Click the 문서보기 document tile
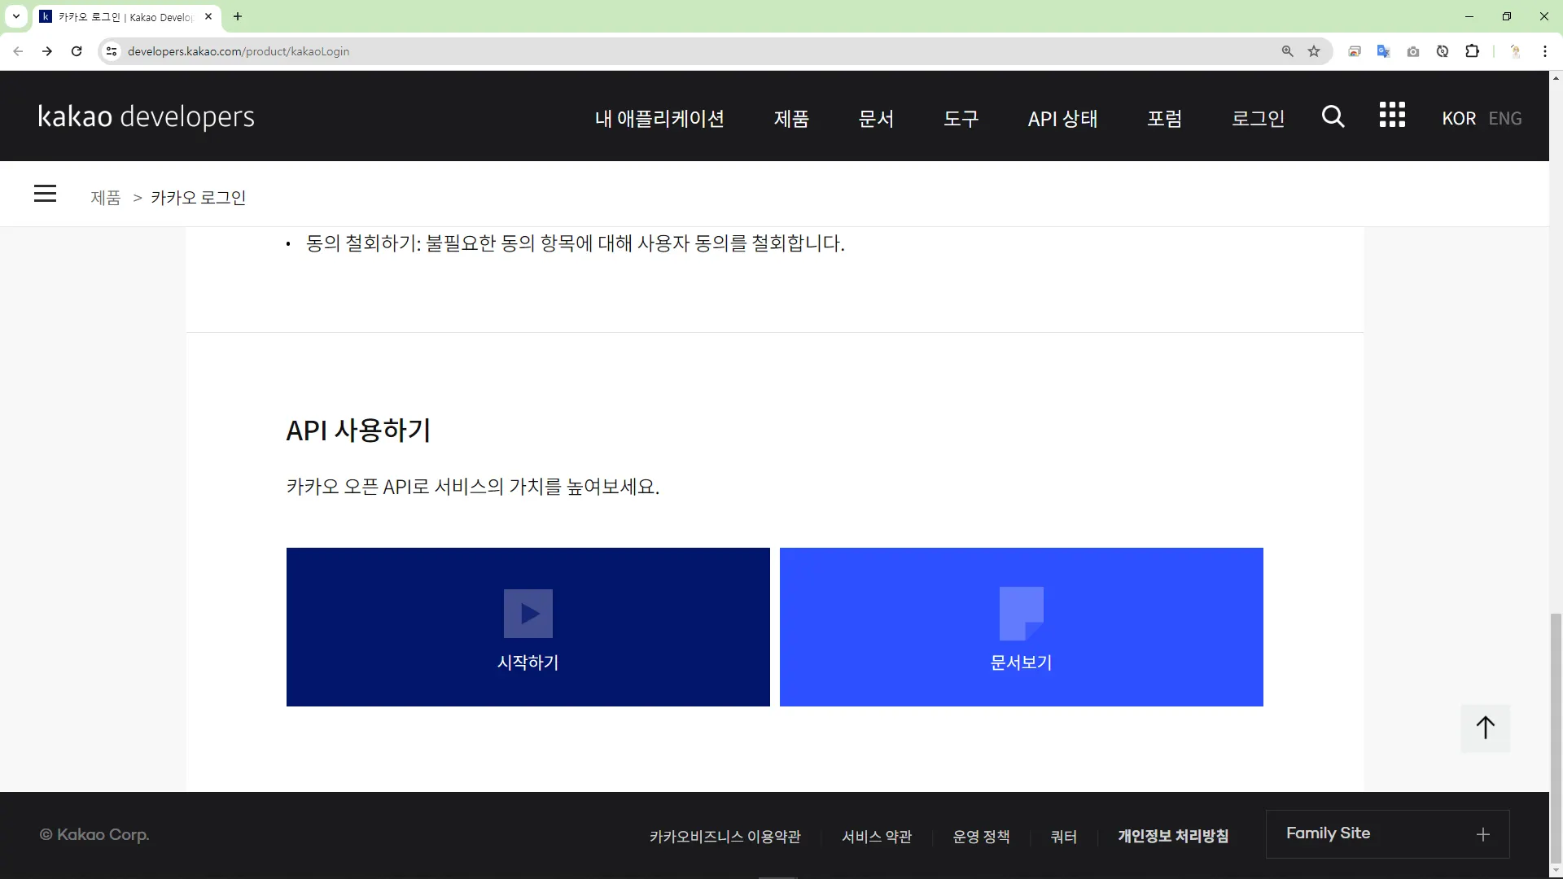Image resolution: width=1563 pixels, height=879 pixels. pyautogui.click(x=1021, y=627)
